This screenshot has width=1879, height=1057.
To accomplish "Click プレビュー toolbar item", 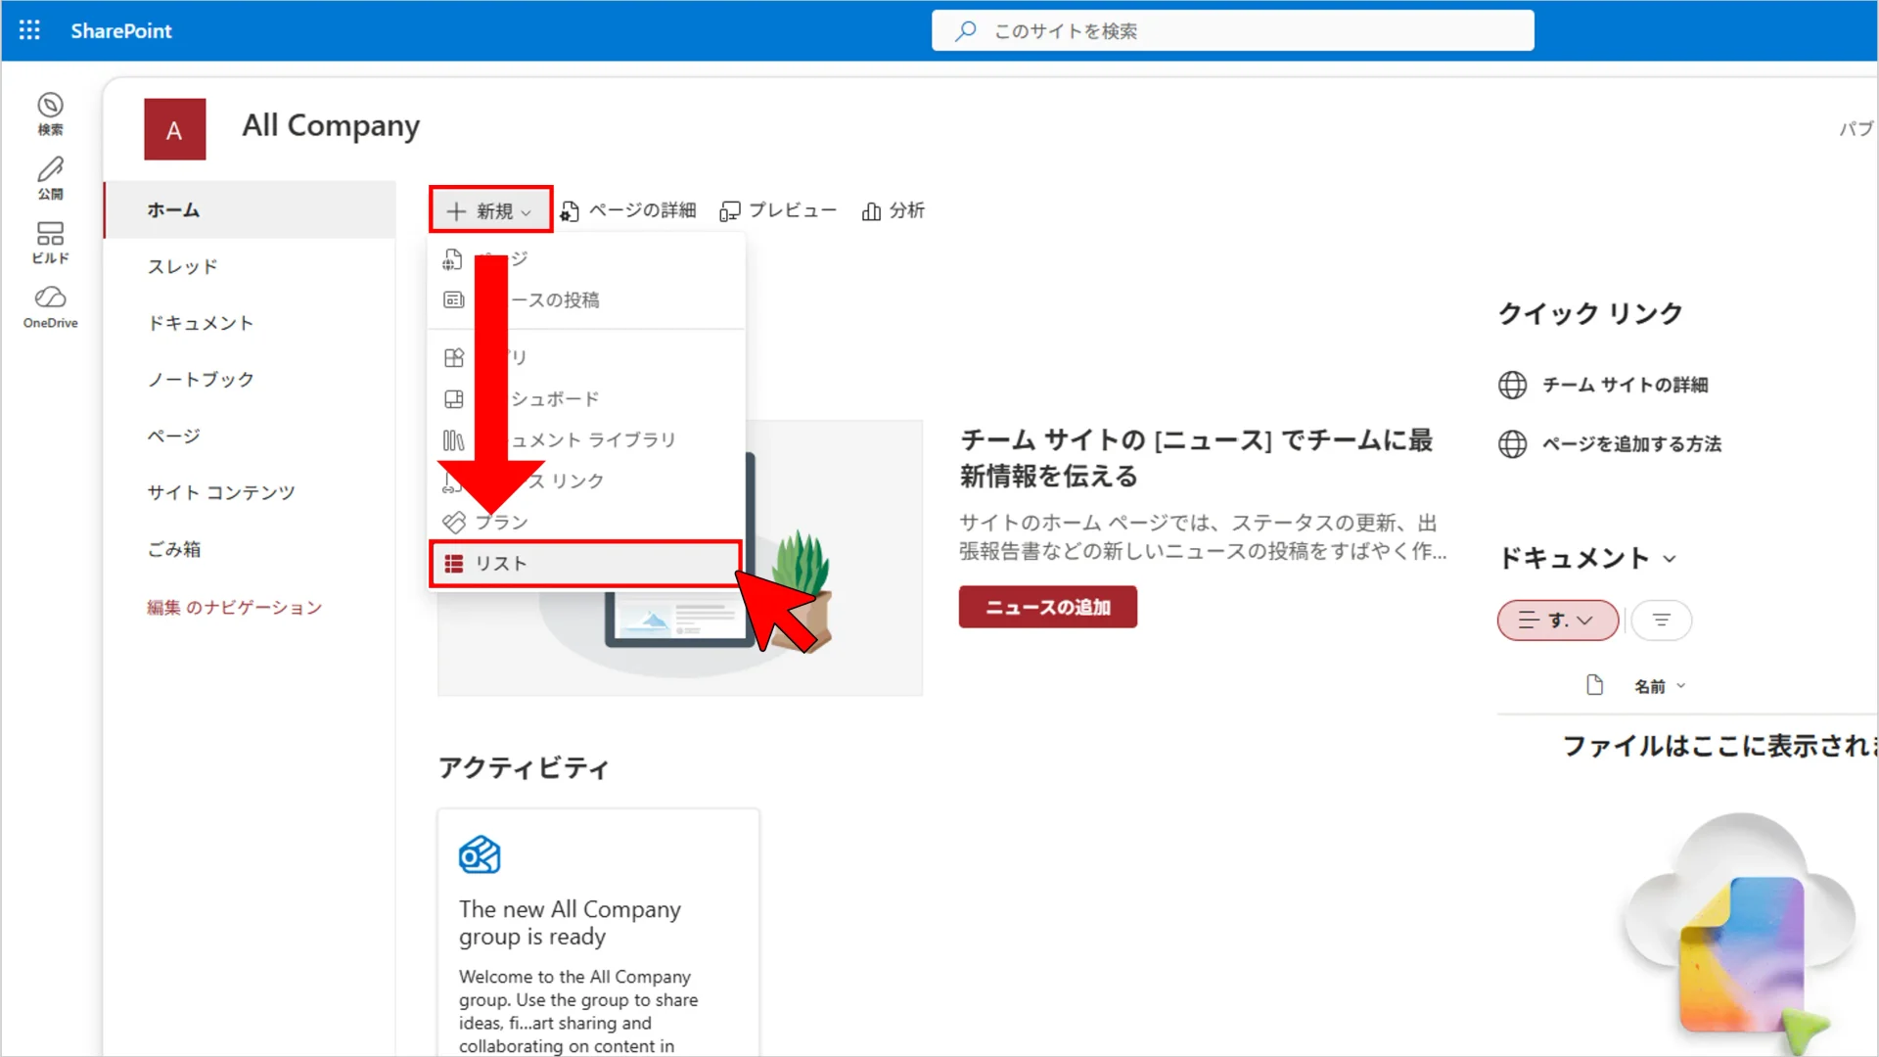I will pyautogui.click(x=778, y=210).
